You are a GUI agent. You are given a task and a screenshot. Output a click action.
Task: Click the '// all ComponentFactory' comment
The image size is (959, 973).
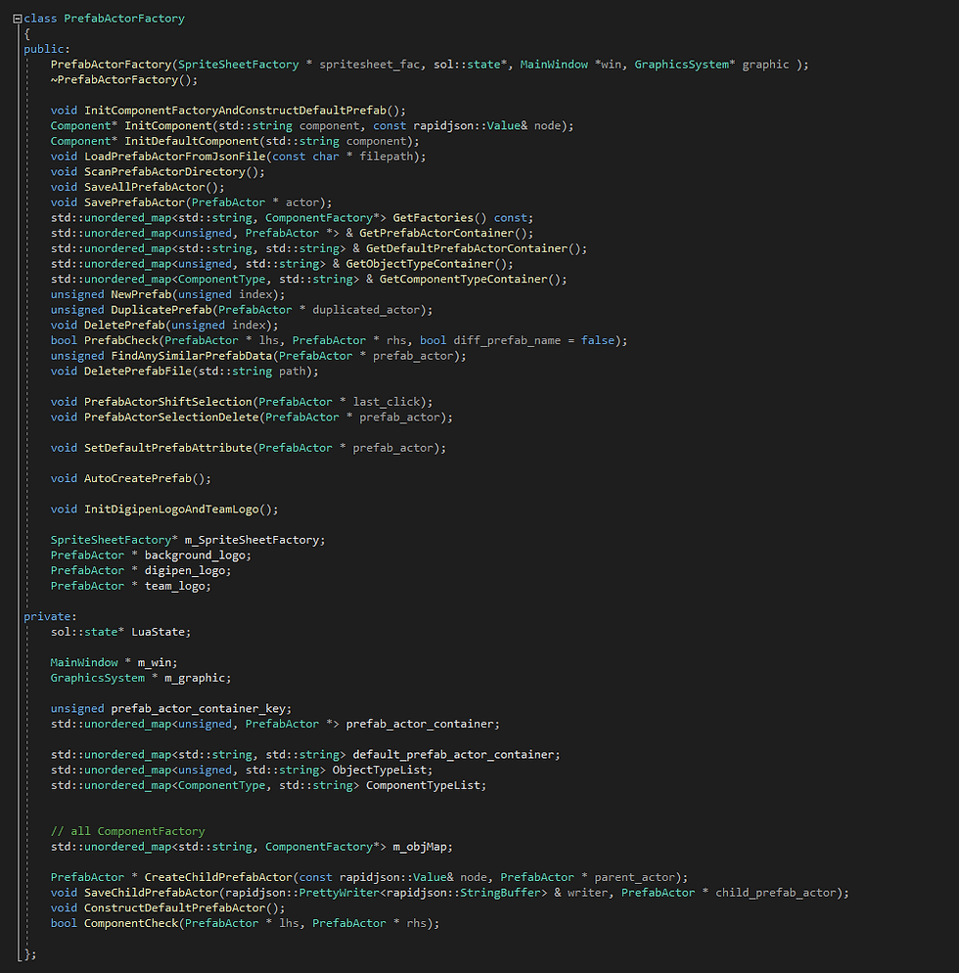[128, 831]
